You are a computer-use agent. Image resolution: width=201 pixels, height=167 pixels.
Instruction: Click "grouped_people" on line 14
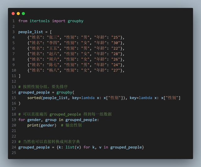(x=34, y=92)
